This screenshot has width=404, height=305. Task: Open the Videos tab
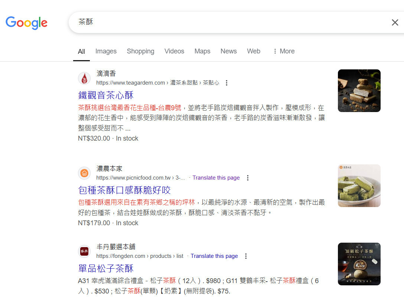[174, 51]
